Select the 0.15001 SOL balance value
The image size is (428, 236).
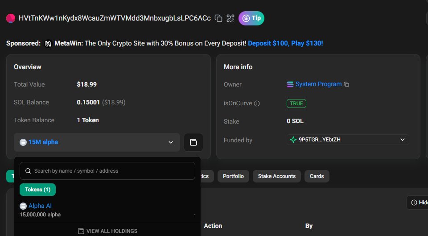pyautogui.click(x=88, y=102)
